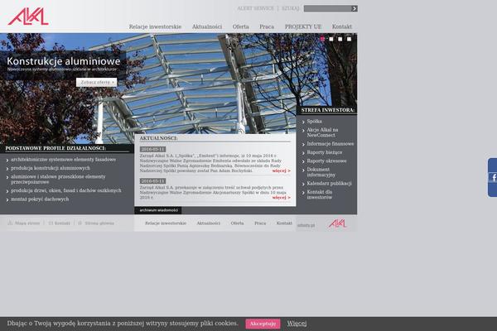Screen dimensions: 497x331
Task: Open the Relacje inwestorskie top menu
Action: [155, 26]
